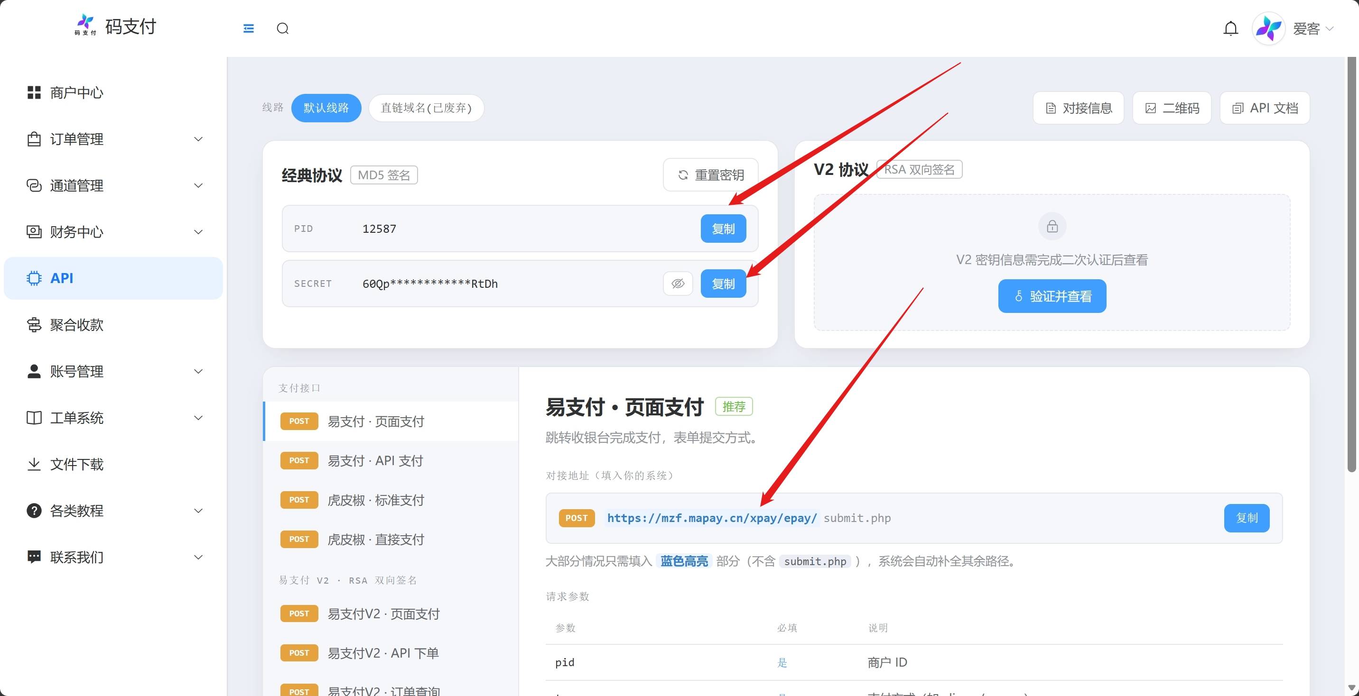1359x696 pixels.
Task: Select 易支付V2 · 页面支付 endpoint
Action: [x=391, y=614]
